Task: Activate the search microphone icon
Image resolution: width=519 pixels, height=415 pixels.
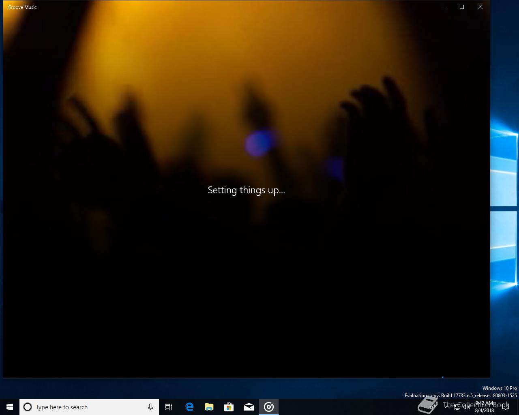Action: tap(150, 407)
